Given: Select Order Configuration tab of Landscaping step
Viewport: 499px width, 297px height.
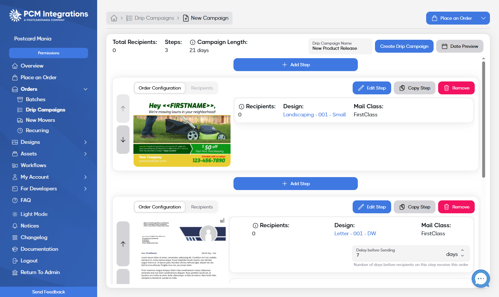Looking at the screenshot, I should tap(160, 88).
